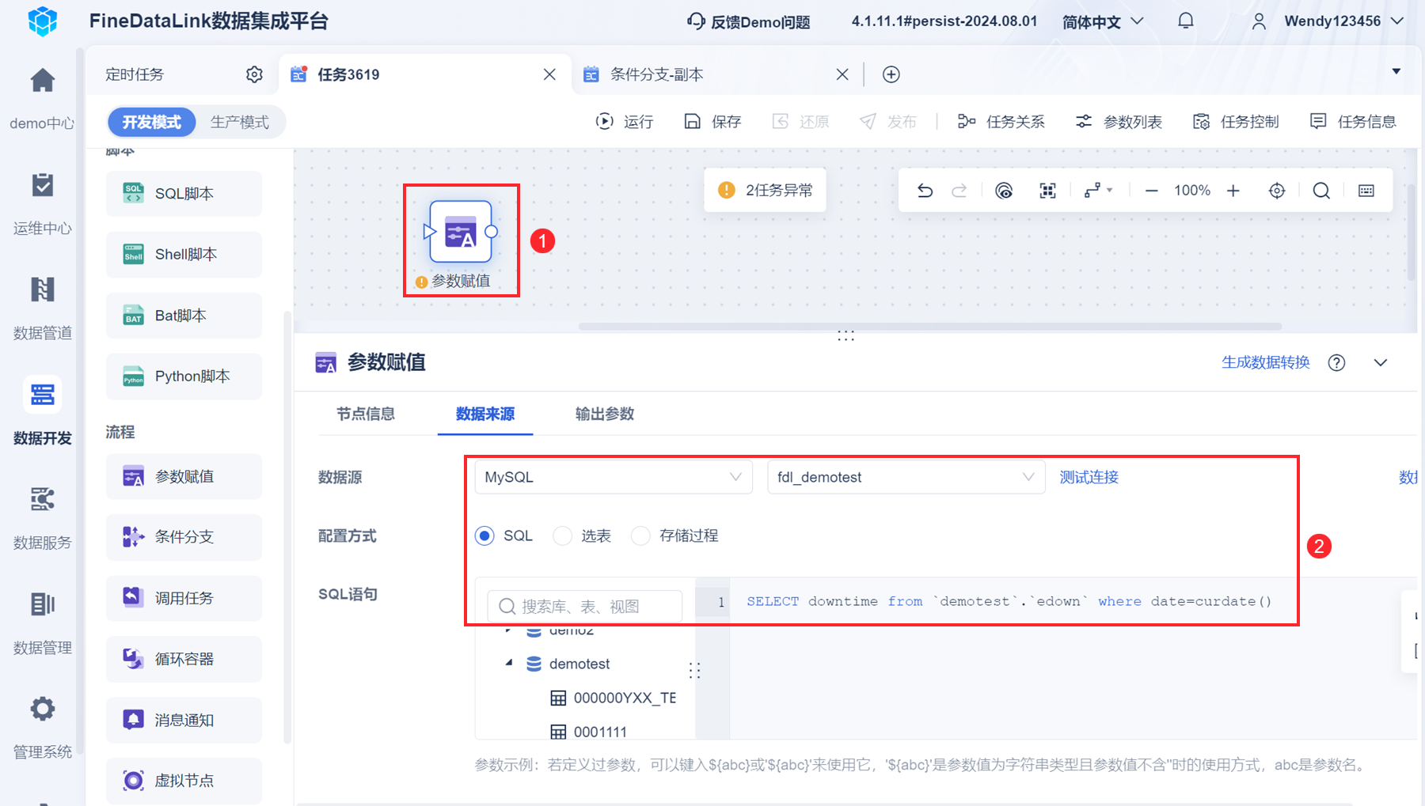Screen dimensions: 1425x806
Task: Switch to 生产模式
Action: point(240,122)
